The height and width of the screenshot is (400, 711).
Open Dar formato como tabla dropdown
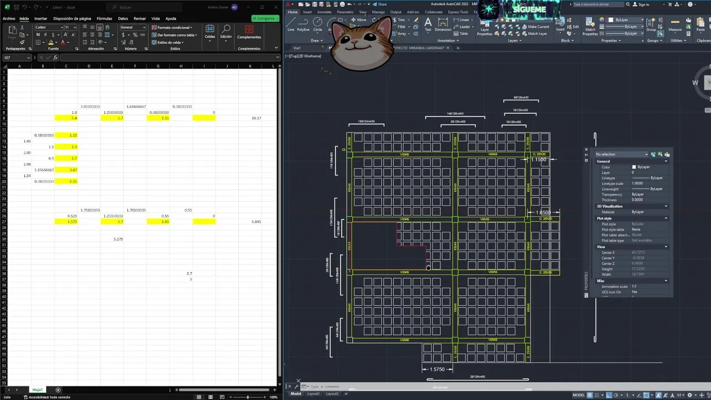pyautogui.click(x=174, y=34)
